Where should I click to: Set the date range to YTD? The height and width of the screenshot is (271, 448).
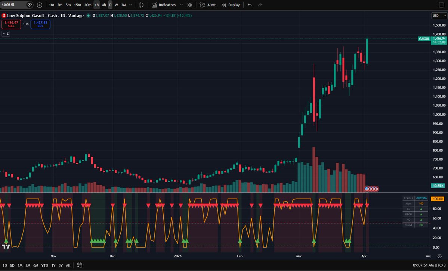pos(44,265)
